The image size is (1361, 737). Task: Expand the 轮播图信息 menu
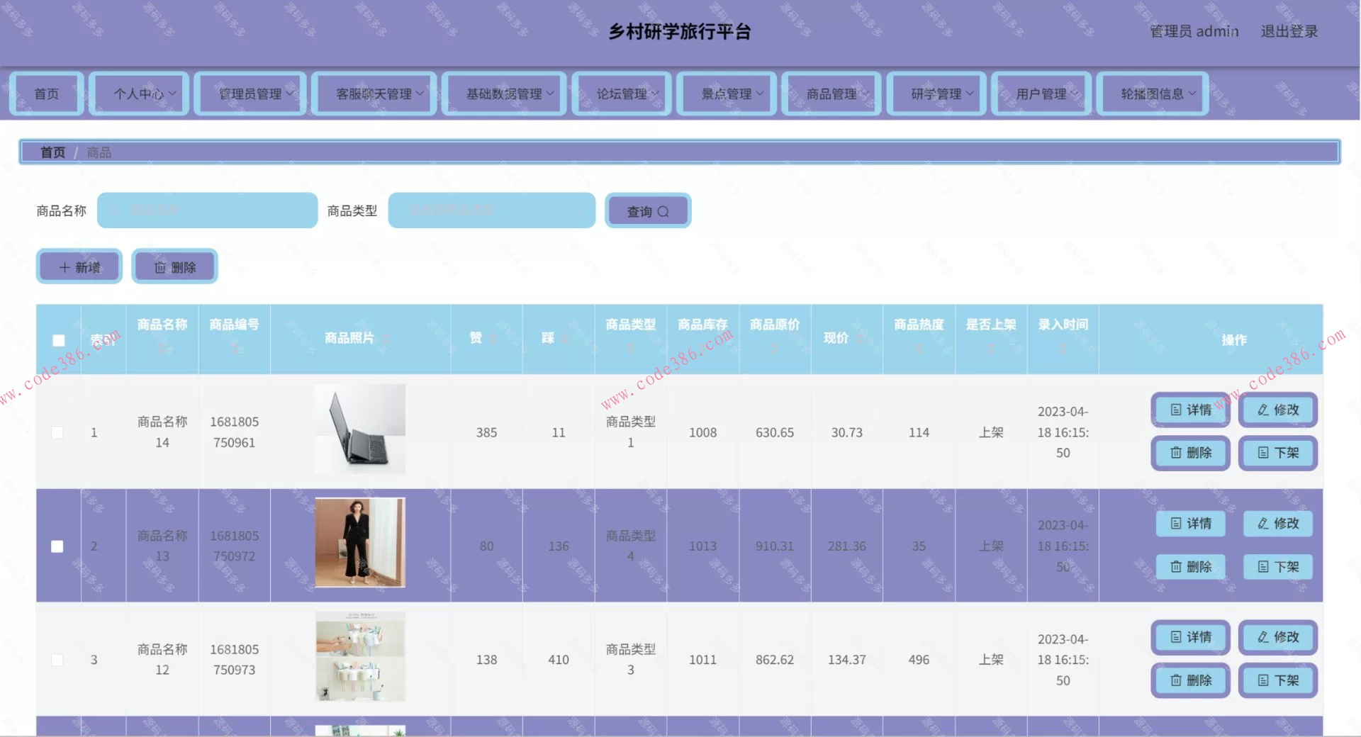coord(1153,94)
